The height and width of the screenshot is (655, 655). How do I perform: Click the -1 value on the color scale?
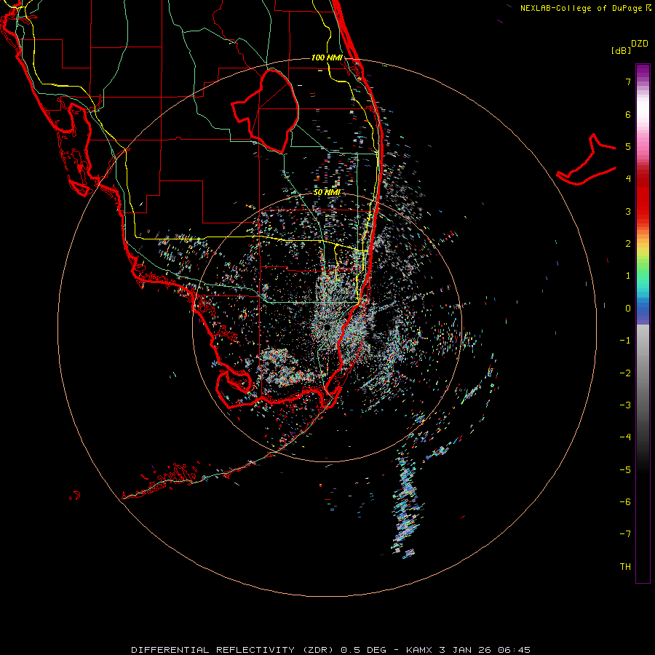(x=625, y=341)
